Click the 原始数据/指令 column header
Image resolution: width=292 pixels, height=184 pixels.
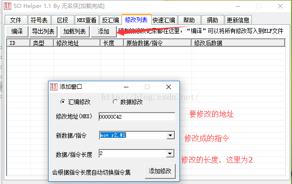[x=157, y=43]
